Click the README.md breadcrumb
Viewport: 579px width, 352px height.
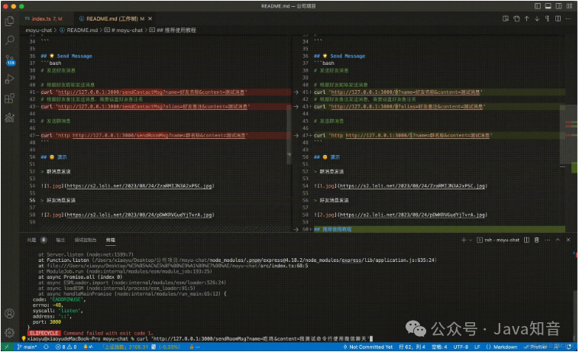pos(79,31)
